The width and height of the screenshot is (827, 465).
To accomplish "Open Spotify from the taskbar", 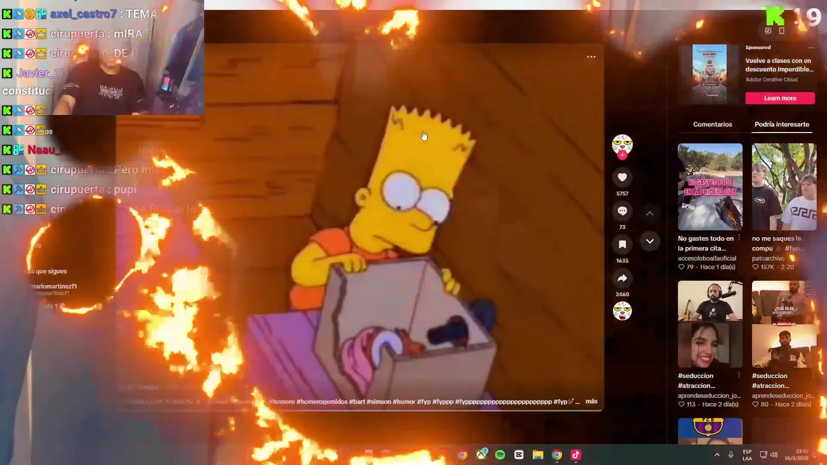I will (x=500, y=455).
